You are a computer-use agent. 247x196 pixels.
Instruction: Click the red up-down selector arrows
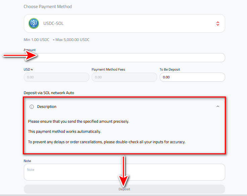pos(218,24)
